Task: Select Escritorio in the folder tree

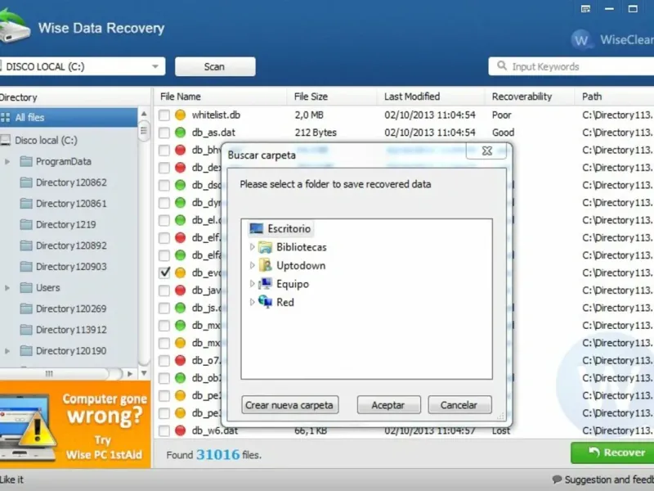Action: 280,229
